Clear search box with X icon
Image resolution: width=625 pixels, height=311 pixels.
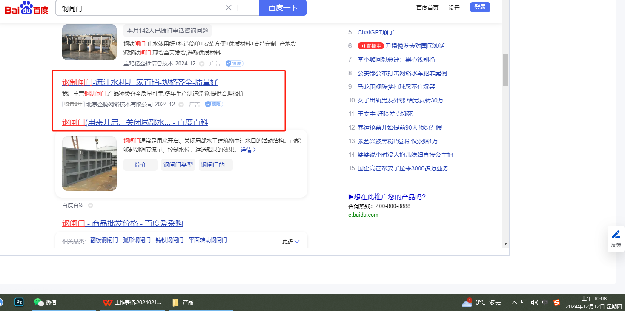click(229, 8)
